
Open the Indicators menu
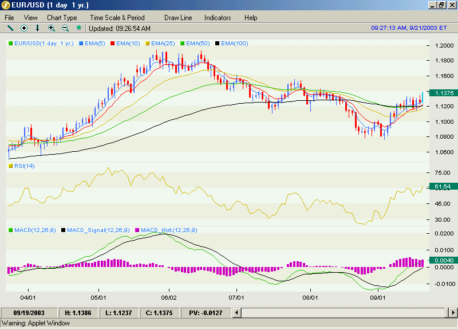pyautogui.click(x=218, y=18)
